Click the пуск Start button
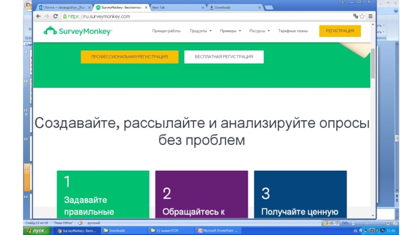 [x=37, y=231]
